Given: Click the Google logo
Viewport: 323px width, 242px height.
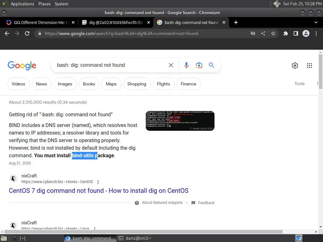Looking at the screenshot, I should point(22,66).
